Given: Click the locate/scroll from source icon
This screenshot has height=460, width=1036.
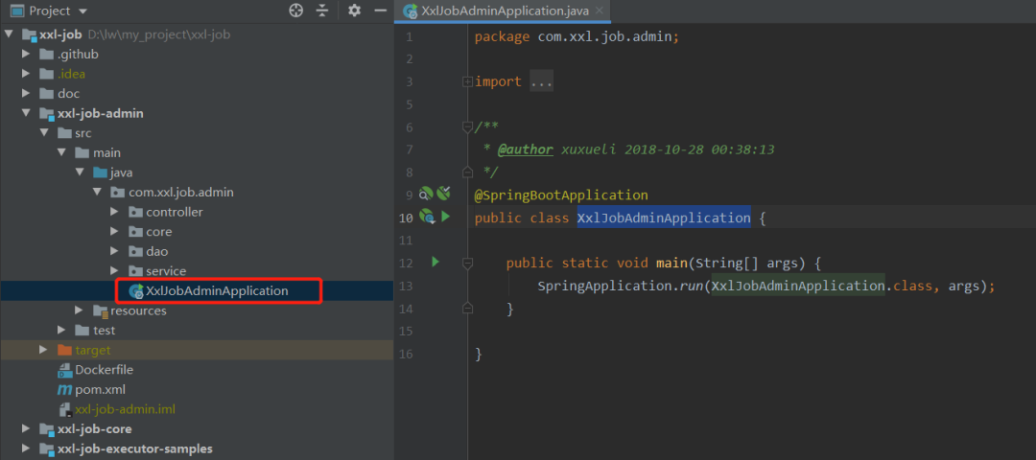Looking at the screenshot, I should pos(296,11).
